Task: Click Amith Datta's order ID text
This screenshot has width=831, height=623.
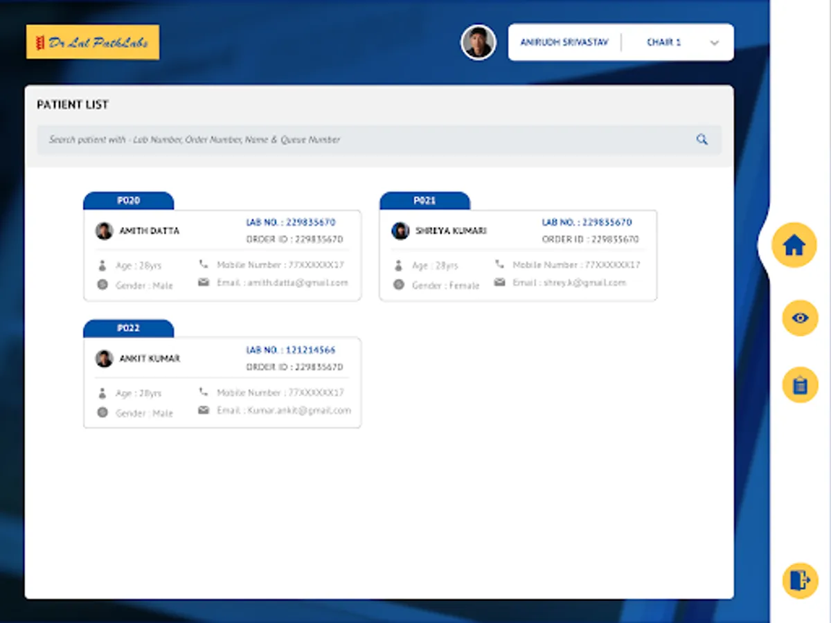Action: pos(294,239)
